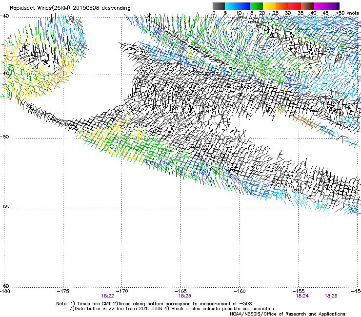Viewport: 361px width, 317px height.
Task: Pick the red 30-35 knots legend swatch
Action: (295, 6)
